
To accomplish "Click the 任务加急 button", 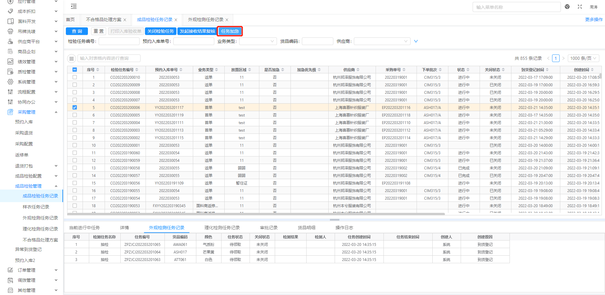I will pyautogui.click(x=230, y=31).
